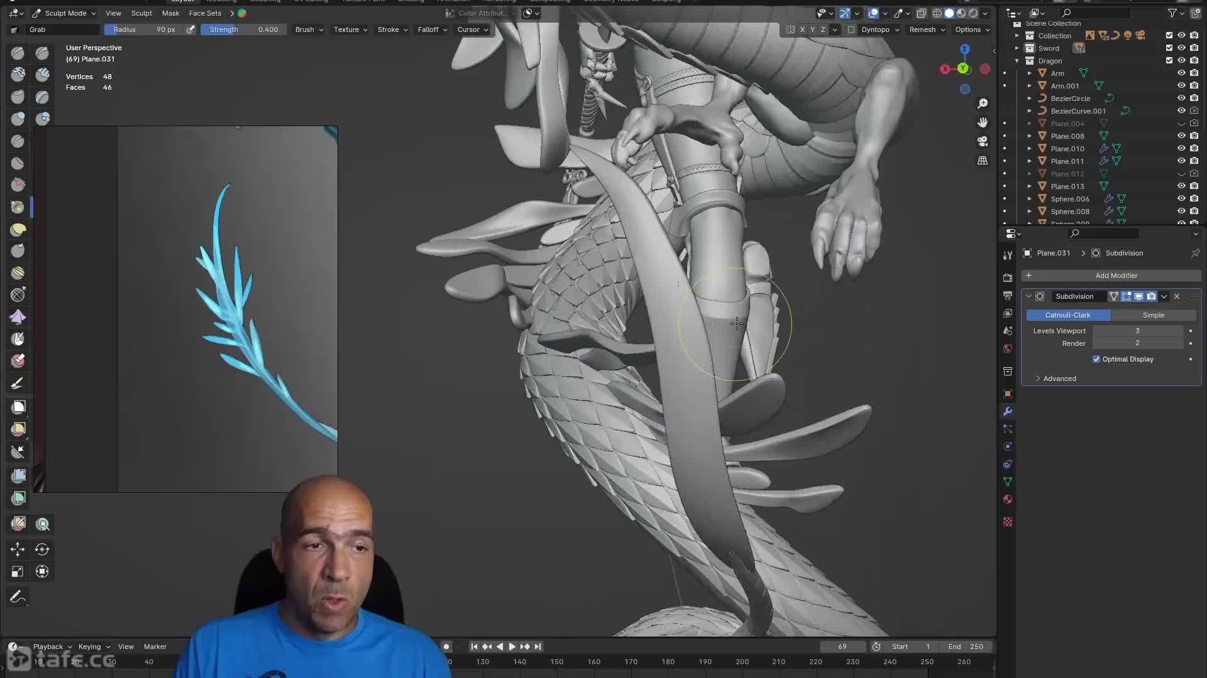Select the yellow Elastic Deform brush
The height and width of the screenshot is (678, 1207).
tap(18, 229)
